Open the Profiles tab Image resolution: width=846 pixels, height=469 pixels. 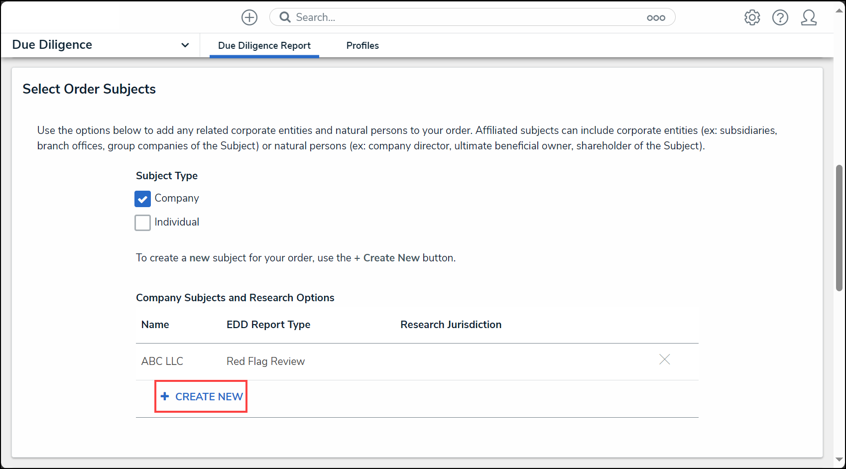[x=363, y=45]
